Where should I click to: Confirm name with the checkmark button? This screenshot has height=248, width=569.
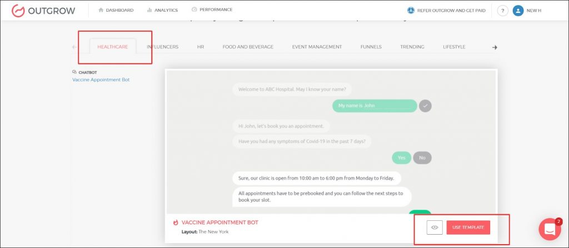point(425,105)
